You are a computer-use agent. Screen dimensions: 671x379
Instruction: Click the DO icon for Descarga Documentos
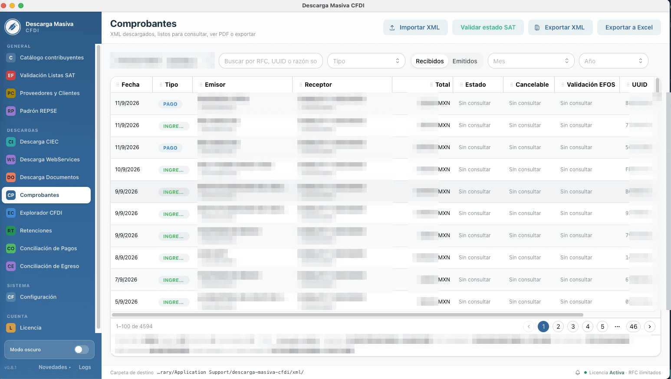coord(11,177)
